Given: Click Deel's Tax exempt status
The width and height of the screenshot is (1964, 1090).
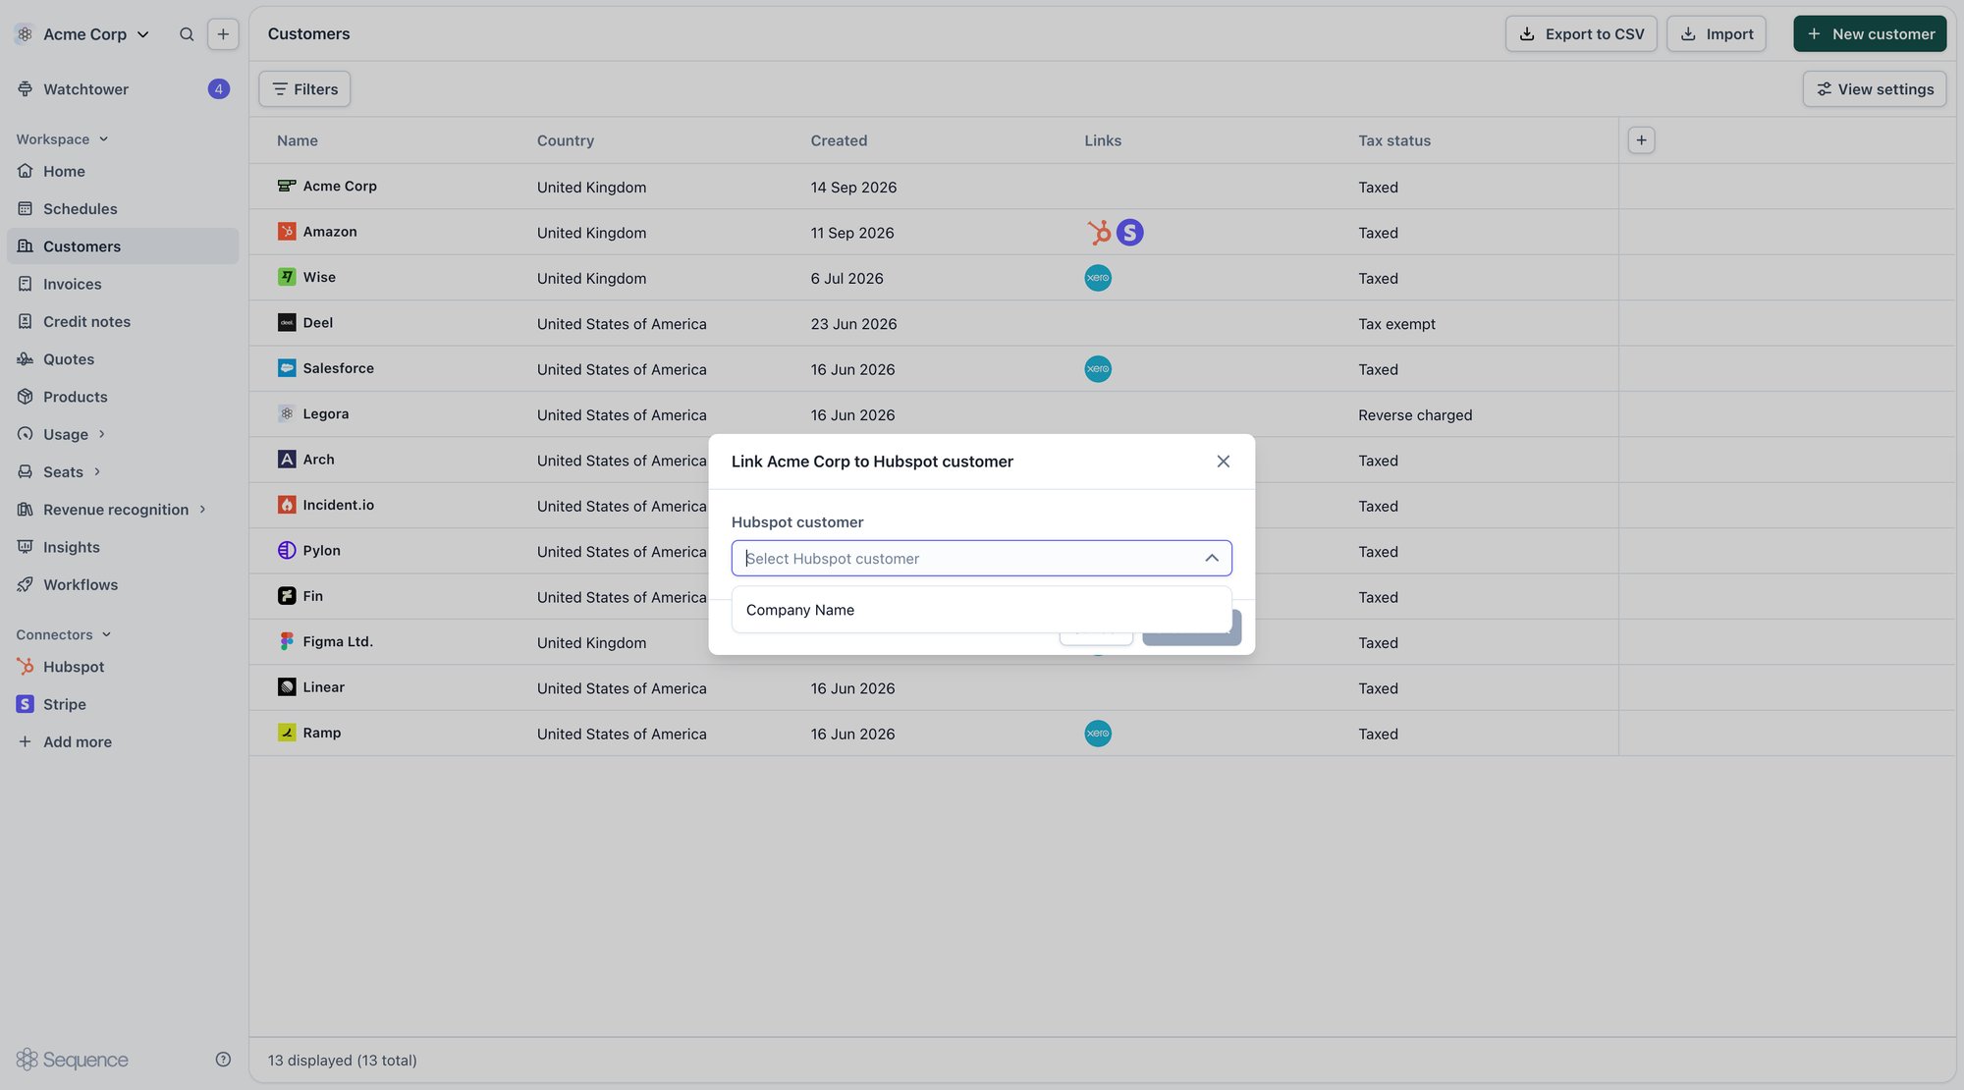Looking at the screenshot, I should point(1396,324).
